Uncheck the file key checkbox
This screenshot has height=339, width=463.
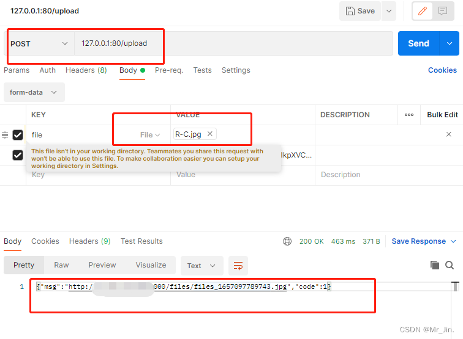pyautogui.click(x=18, y=135)
